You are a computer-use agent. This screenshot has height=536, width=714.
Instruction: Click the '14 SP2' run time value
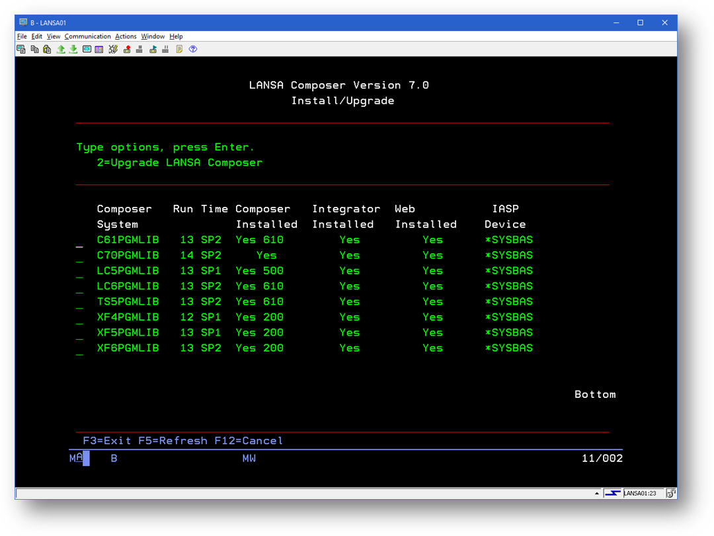click(201, 255)
